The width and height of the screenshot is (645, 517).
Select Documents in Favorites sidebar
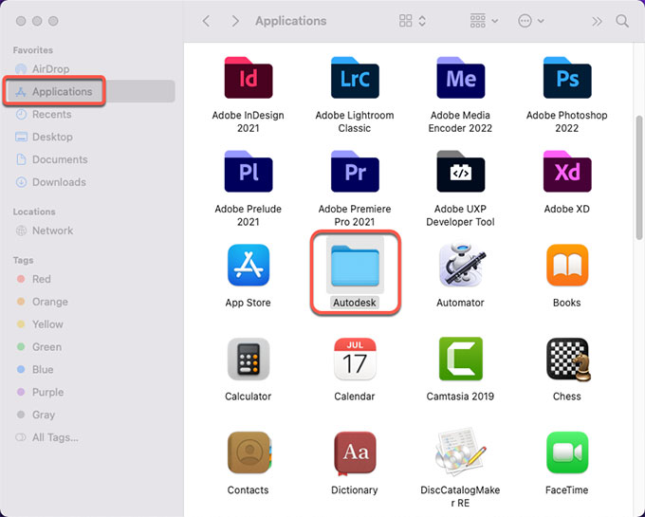(x=59, y=159)
